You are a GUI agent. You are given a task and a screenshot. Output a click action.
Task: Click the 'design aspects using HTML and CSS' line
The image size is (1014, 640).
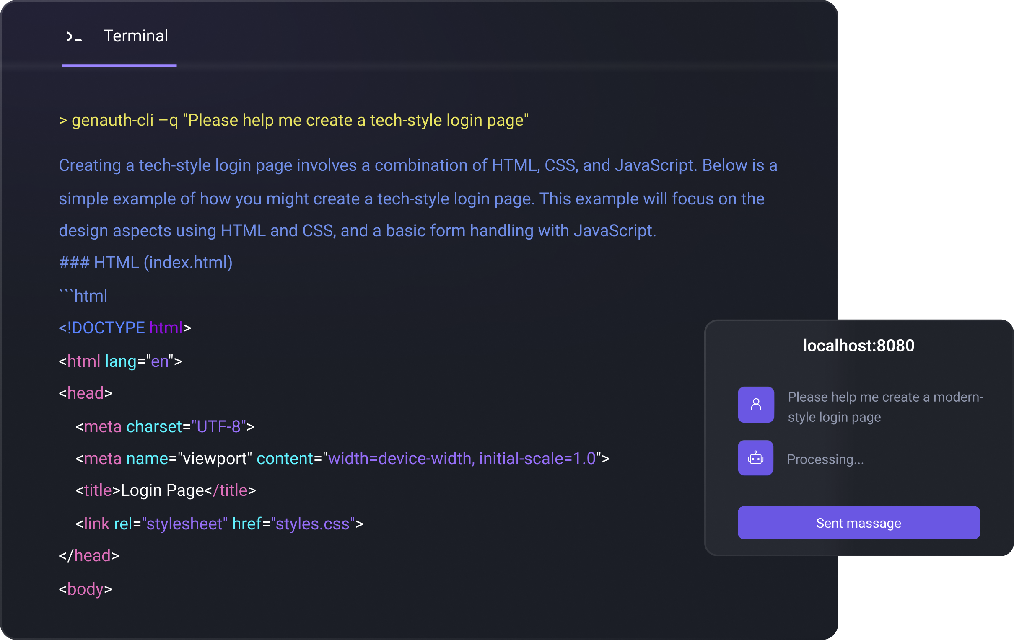[358, 231]
